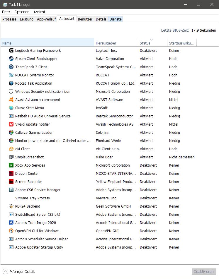This screenshot has height=279, width=219.
Task: Click the Xbox App Services icon
Action: [11, 165]
